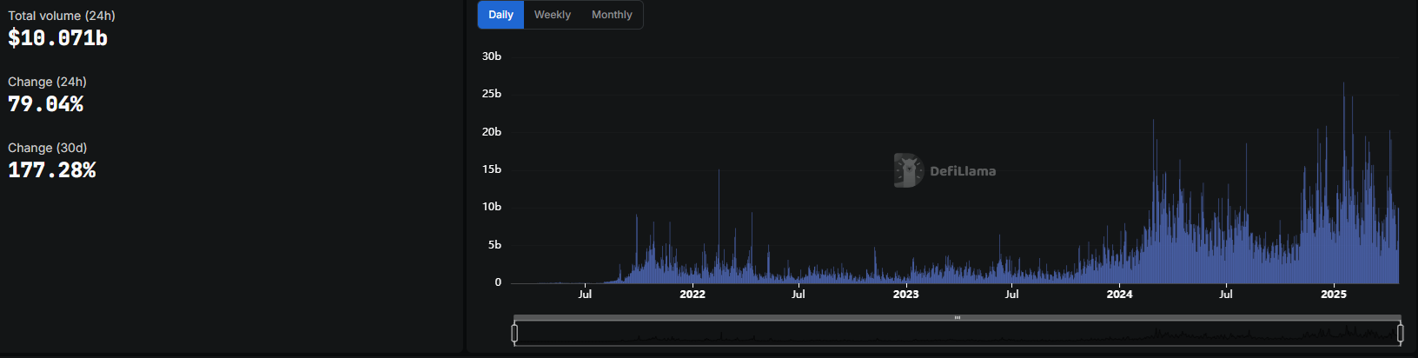Click the 2022 label on the x-axis
The width and height of the screenshot is (1418, 358).
coord(692,295)
